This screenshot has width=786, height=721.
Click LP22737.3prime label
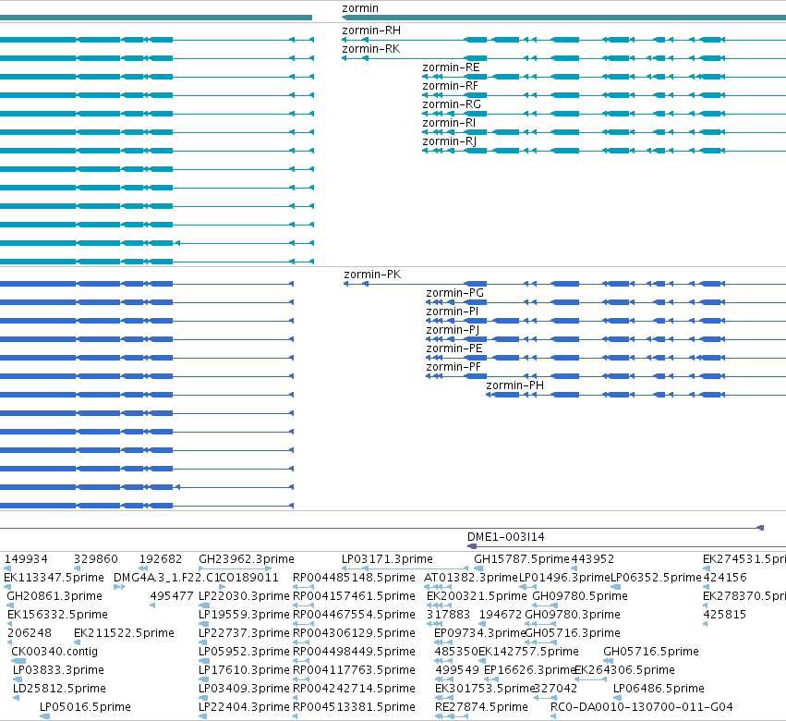coord(244,633)
